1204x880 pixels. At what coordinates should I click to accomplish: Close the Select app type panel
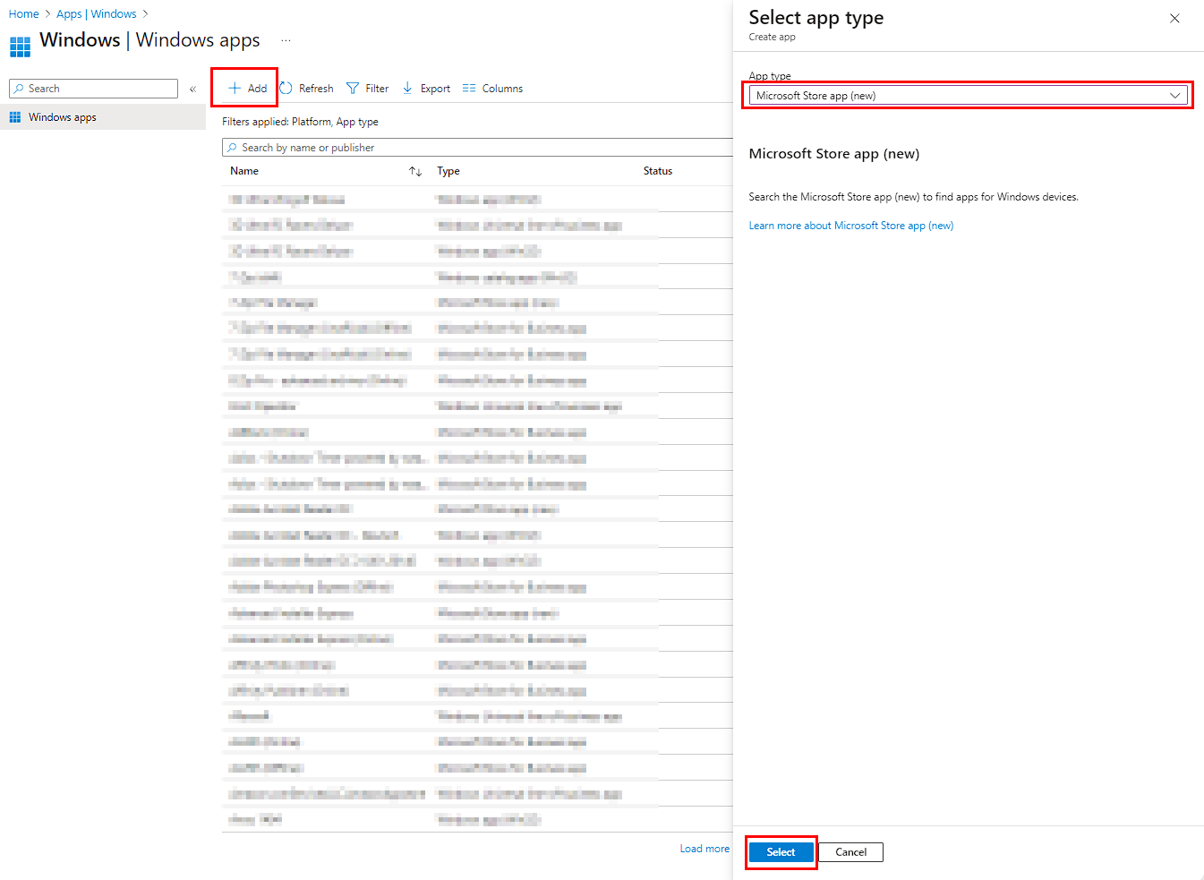pyautogui.click(x=1174, y=18)
